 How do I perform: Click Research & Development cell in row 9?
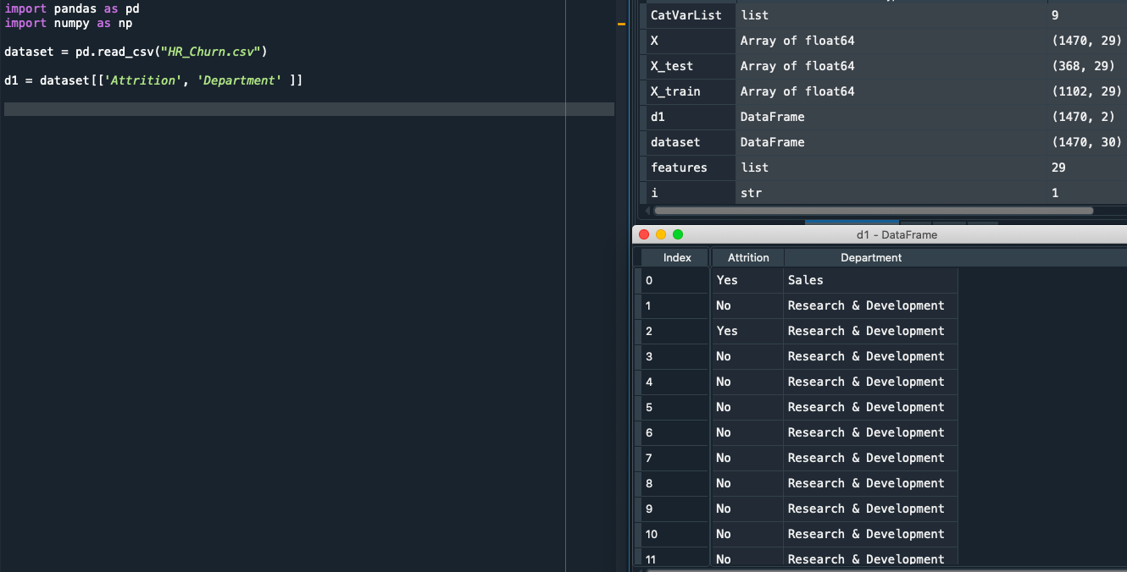(x=870, y=509)
